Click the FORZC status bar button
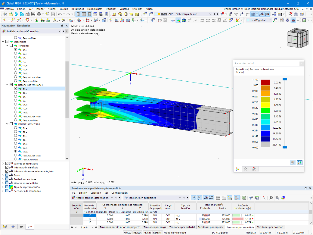This screenshot has height=235, width=313. (x=127, y=233)
